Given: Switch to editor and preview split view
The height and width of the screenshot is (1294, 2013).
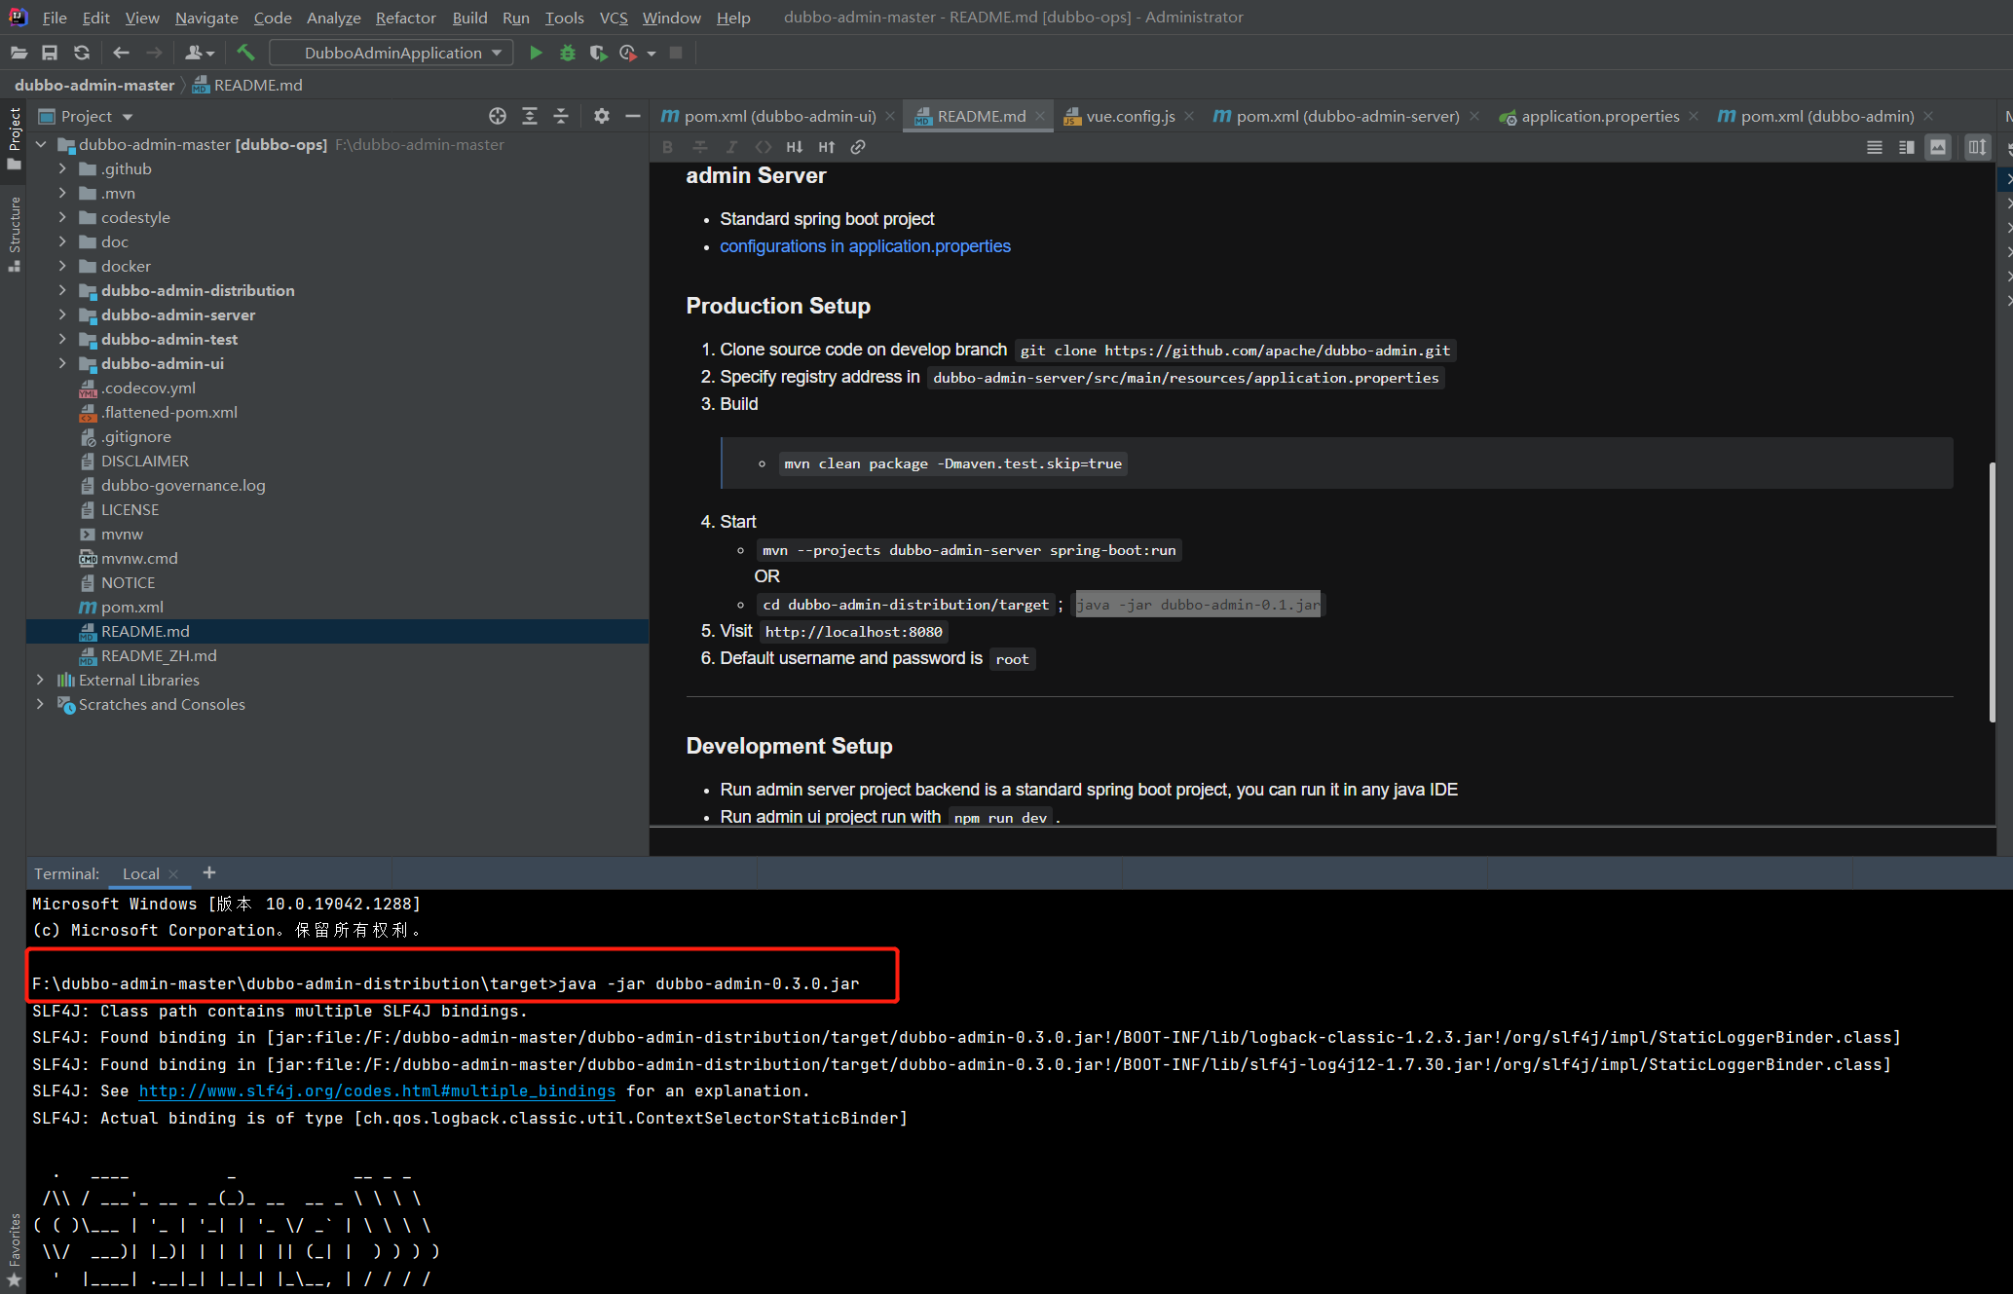Looking at the screenshot, I should click(x=1907, y=147).
